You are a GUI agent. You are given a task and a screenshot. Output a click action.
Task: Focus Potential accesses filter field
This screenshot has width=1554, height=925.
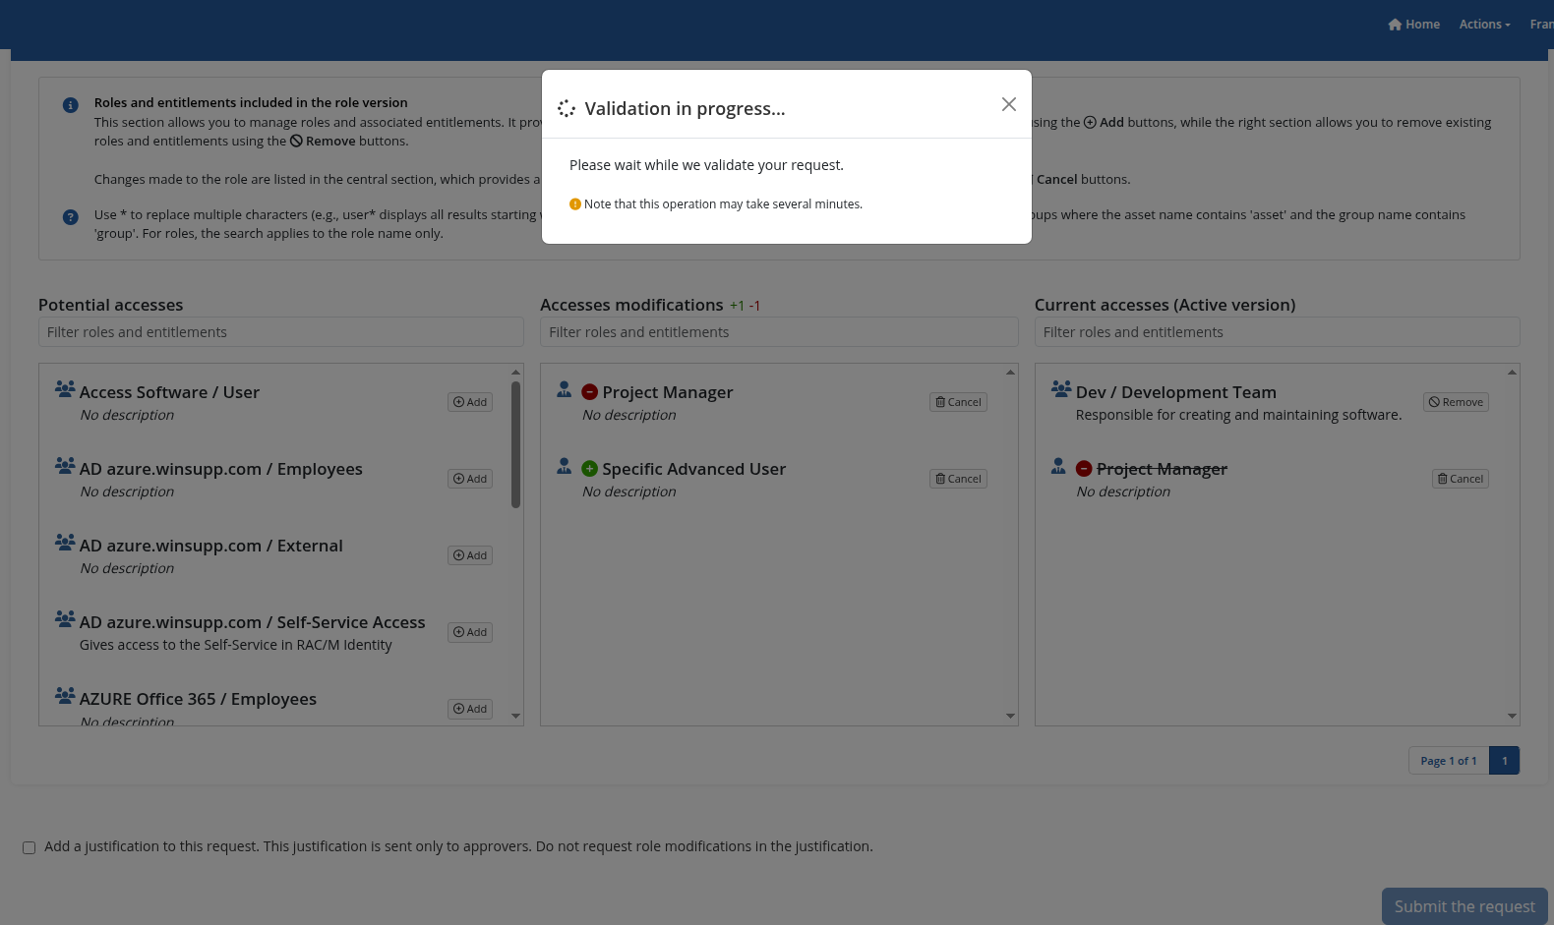pos(281,332)
